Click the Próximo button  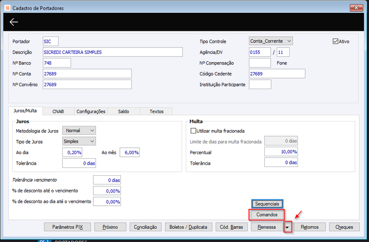[x=110, y=227]
